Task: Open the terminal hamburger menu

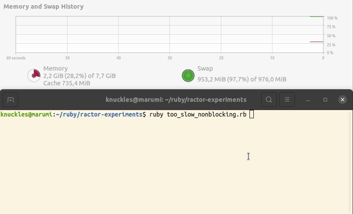Action: tap(287, 100)
